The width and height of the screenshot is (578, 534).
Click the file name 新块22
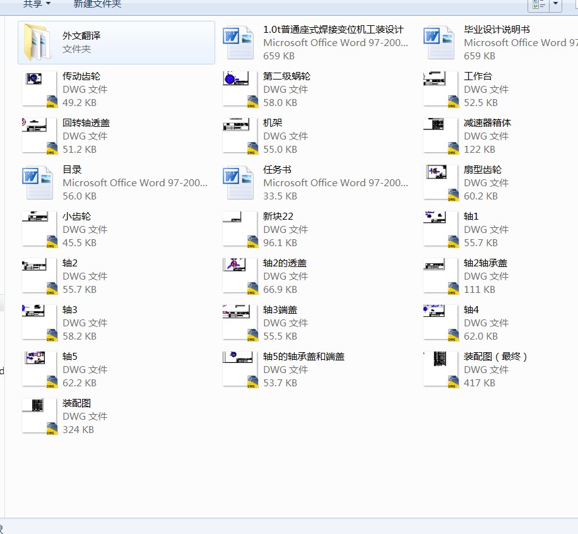tap(278, 217)
